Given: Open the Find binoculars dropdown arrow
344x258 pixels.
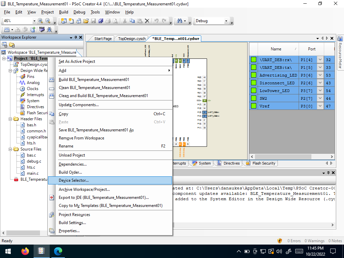Looking at the screenshot, I should coord(185,21).
